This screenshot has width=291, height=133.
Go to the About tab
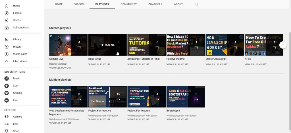178,4
